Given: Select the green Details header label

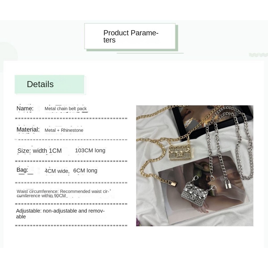Looking at the screenshot, I should [49, 84].
